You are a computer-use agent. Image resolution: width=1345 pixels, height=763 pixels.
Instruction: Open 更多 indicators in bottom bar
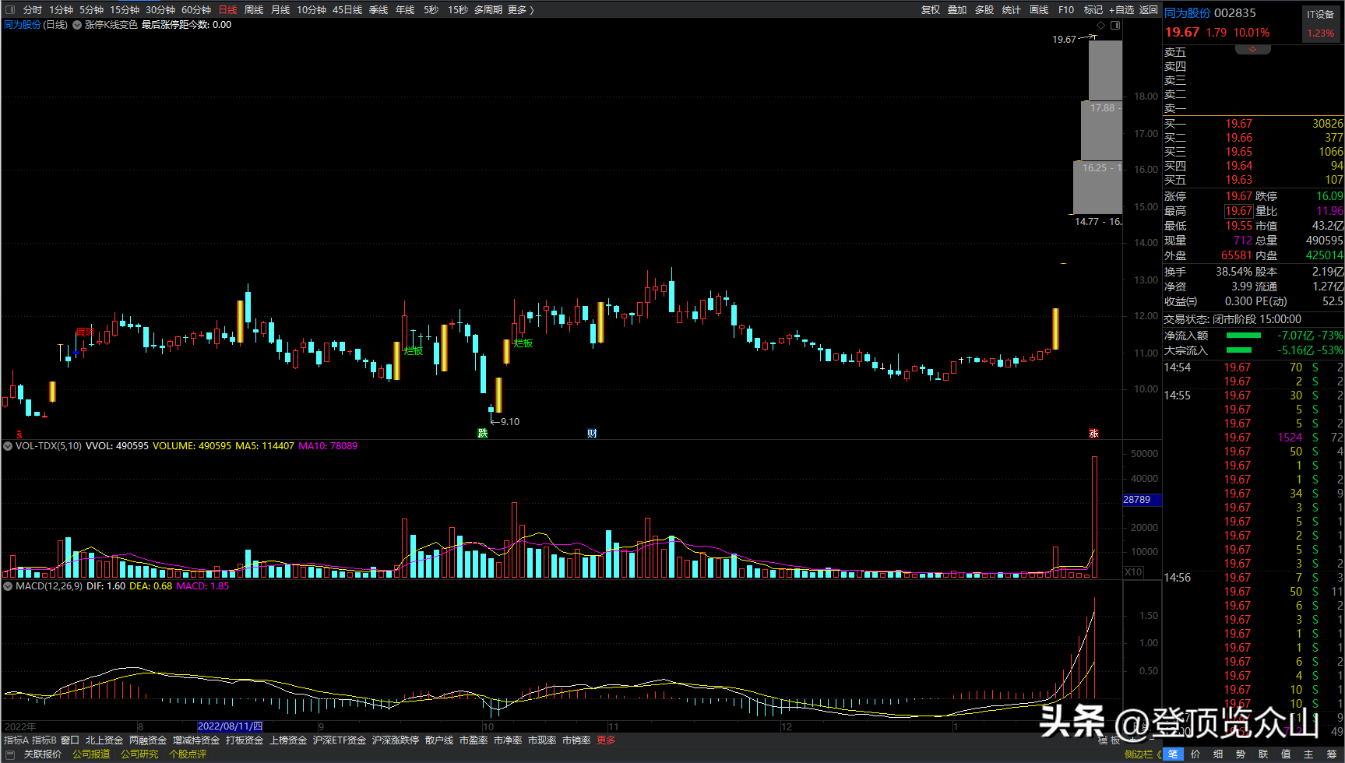pos(606,740)
